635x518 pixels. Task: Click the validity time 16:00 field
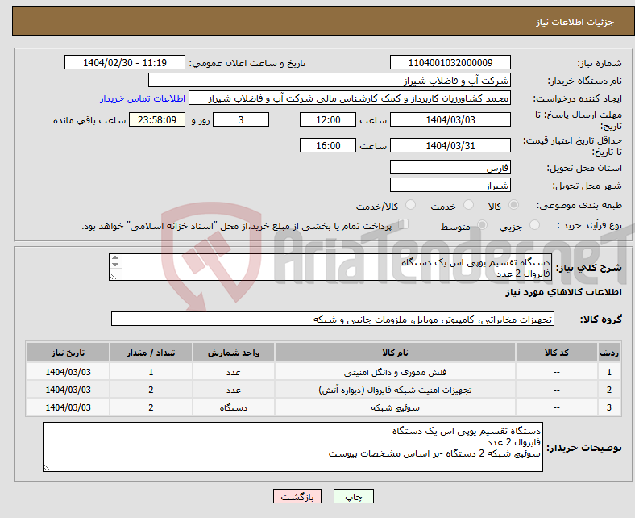click(x=328, y=145)
